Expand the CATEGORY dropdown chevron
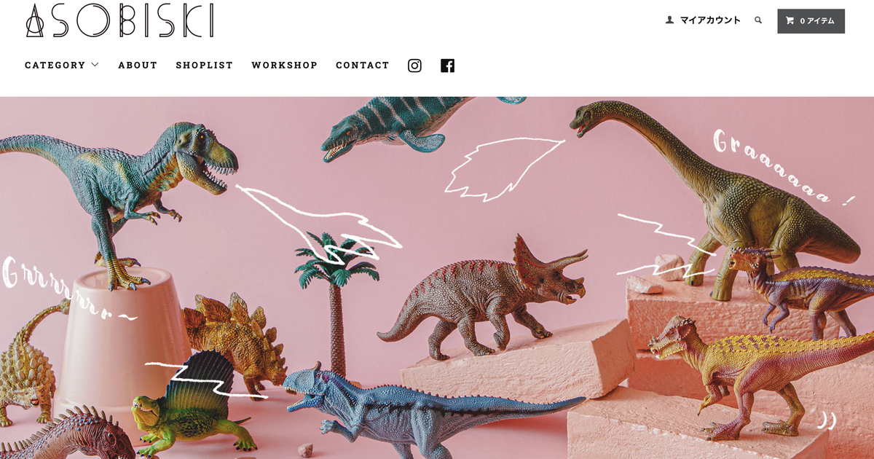Image resolution: width=874 pixels, height=459 pixels. coord(95,65)
